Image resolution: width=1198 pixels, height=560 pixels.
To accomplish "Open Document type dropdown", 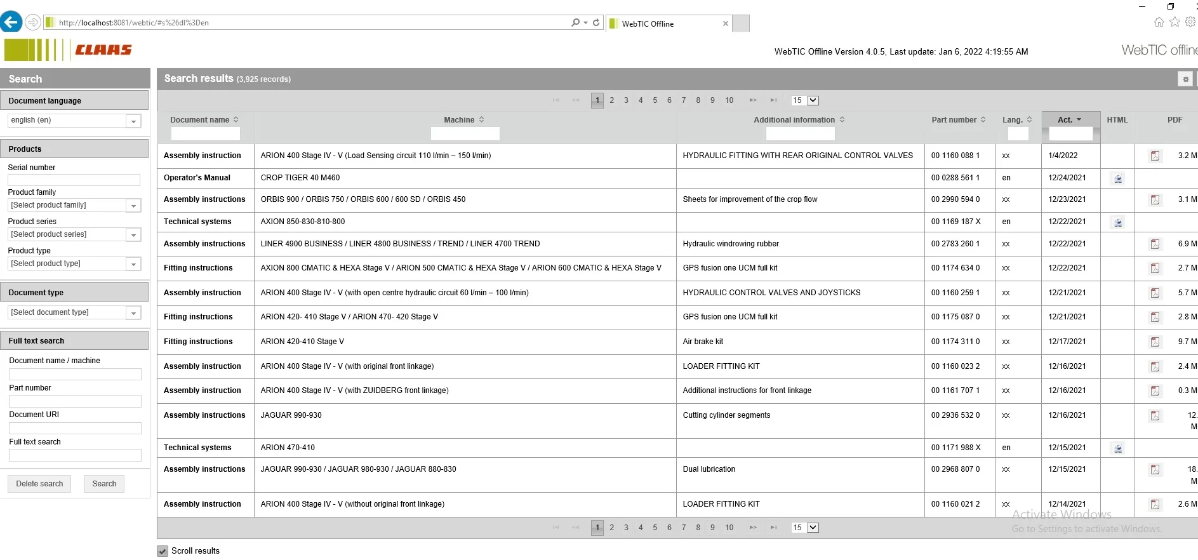I will (133, 313).
